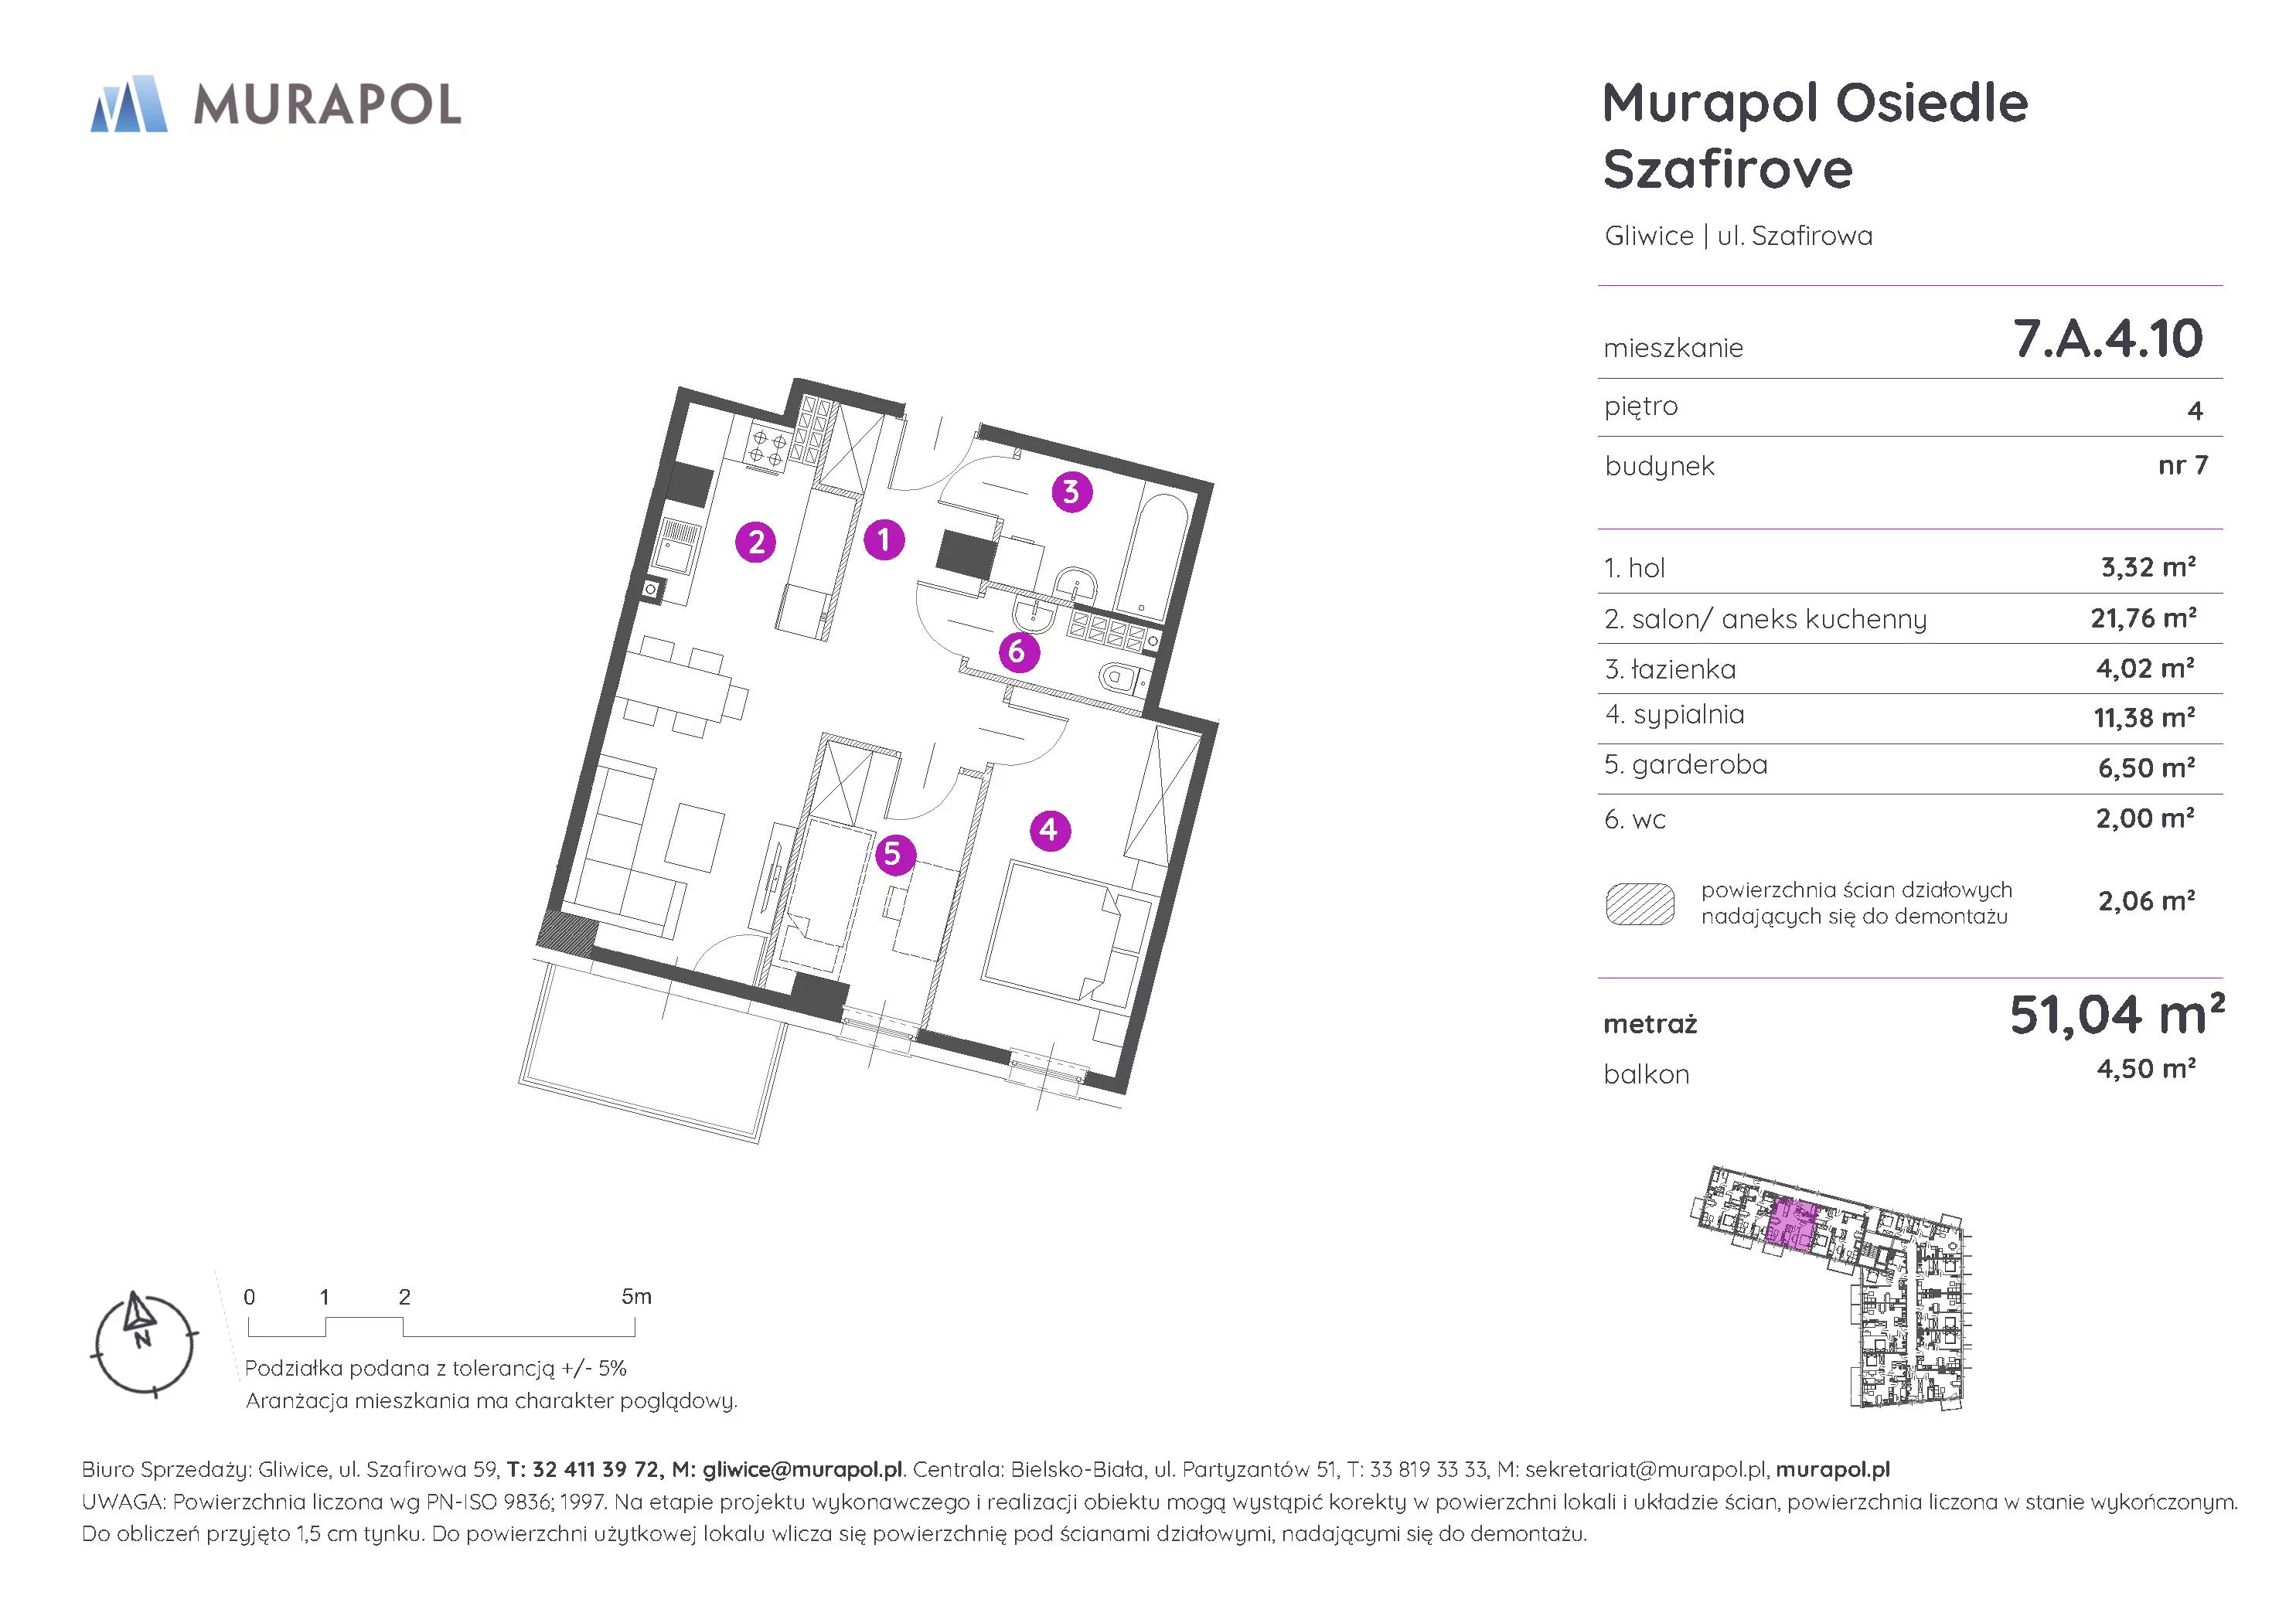
Task: Click the Murapol logo at top left
Action: 276,104
